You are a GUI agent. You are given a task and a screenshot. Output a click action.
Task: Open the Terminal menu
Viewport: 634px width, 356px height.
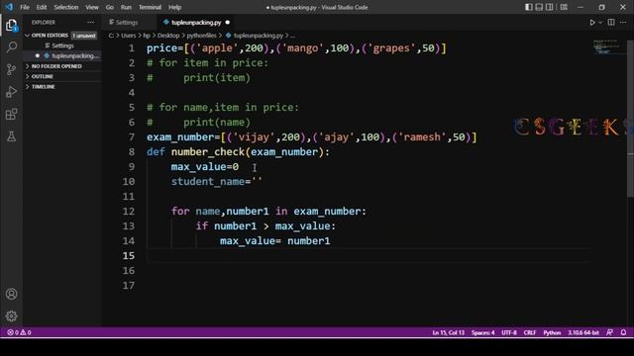tap(150, 7)
